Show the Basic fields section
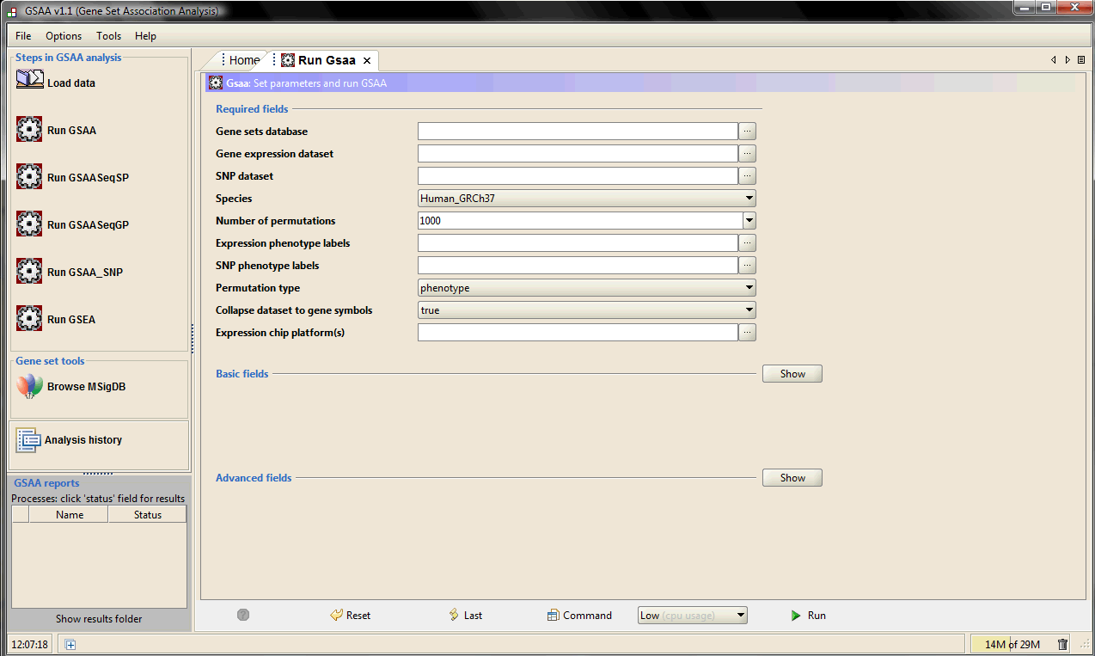The width and height of the screenshot is (1095, 656). pyautogui.click(x=792, y=373)
